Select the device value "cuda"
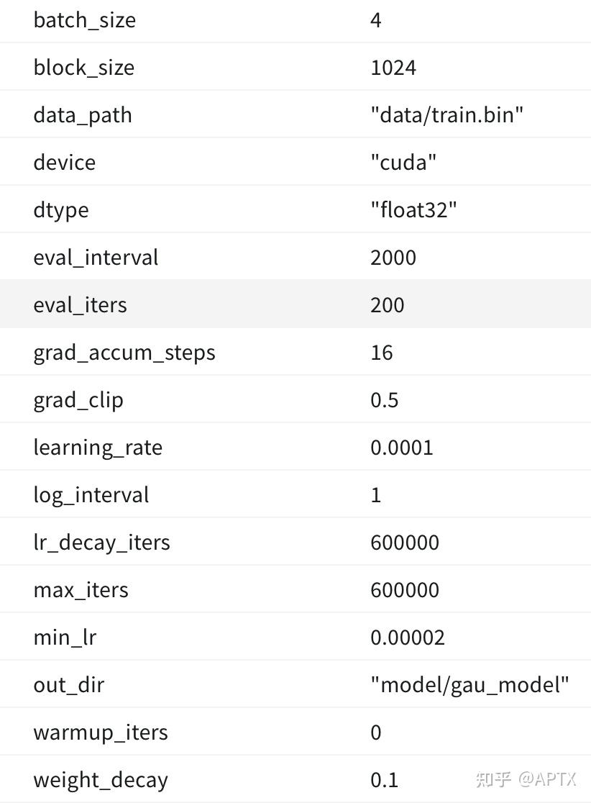Image resolution: width=591 pixels, height=803 pixels. pos(403,163)
